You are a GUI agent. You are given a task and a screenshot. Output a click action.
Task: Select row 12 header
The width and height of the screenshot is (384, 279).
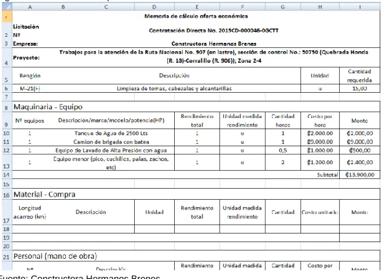pos(7,150)
